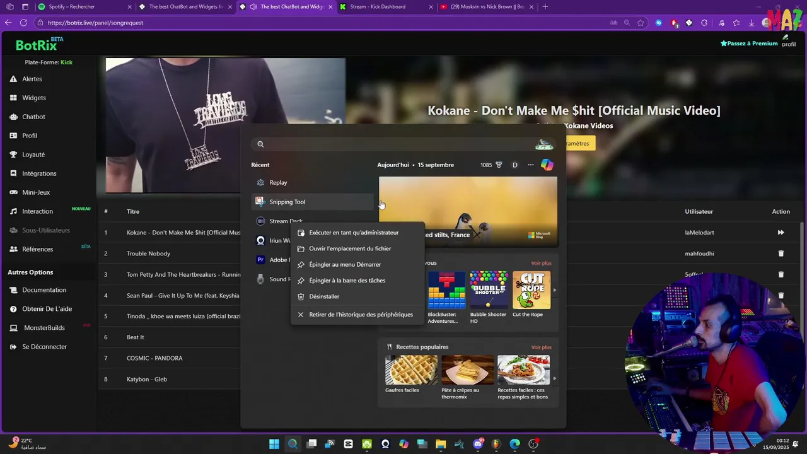Select Désinstaller in context menu
This screenshot has width=807, height=454.
pos(324,296)
